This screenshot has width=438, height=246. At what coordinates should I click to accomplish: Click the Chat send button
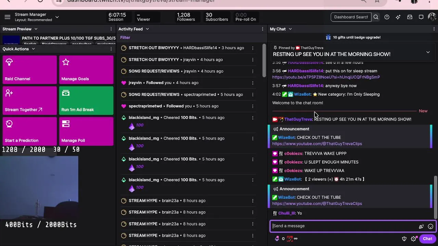coord(427,239)
